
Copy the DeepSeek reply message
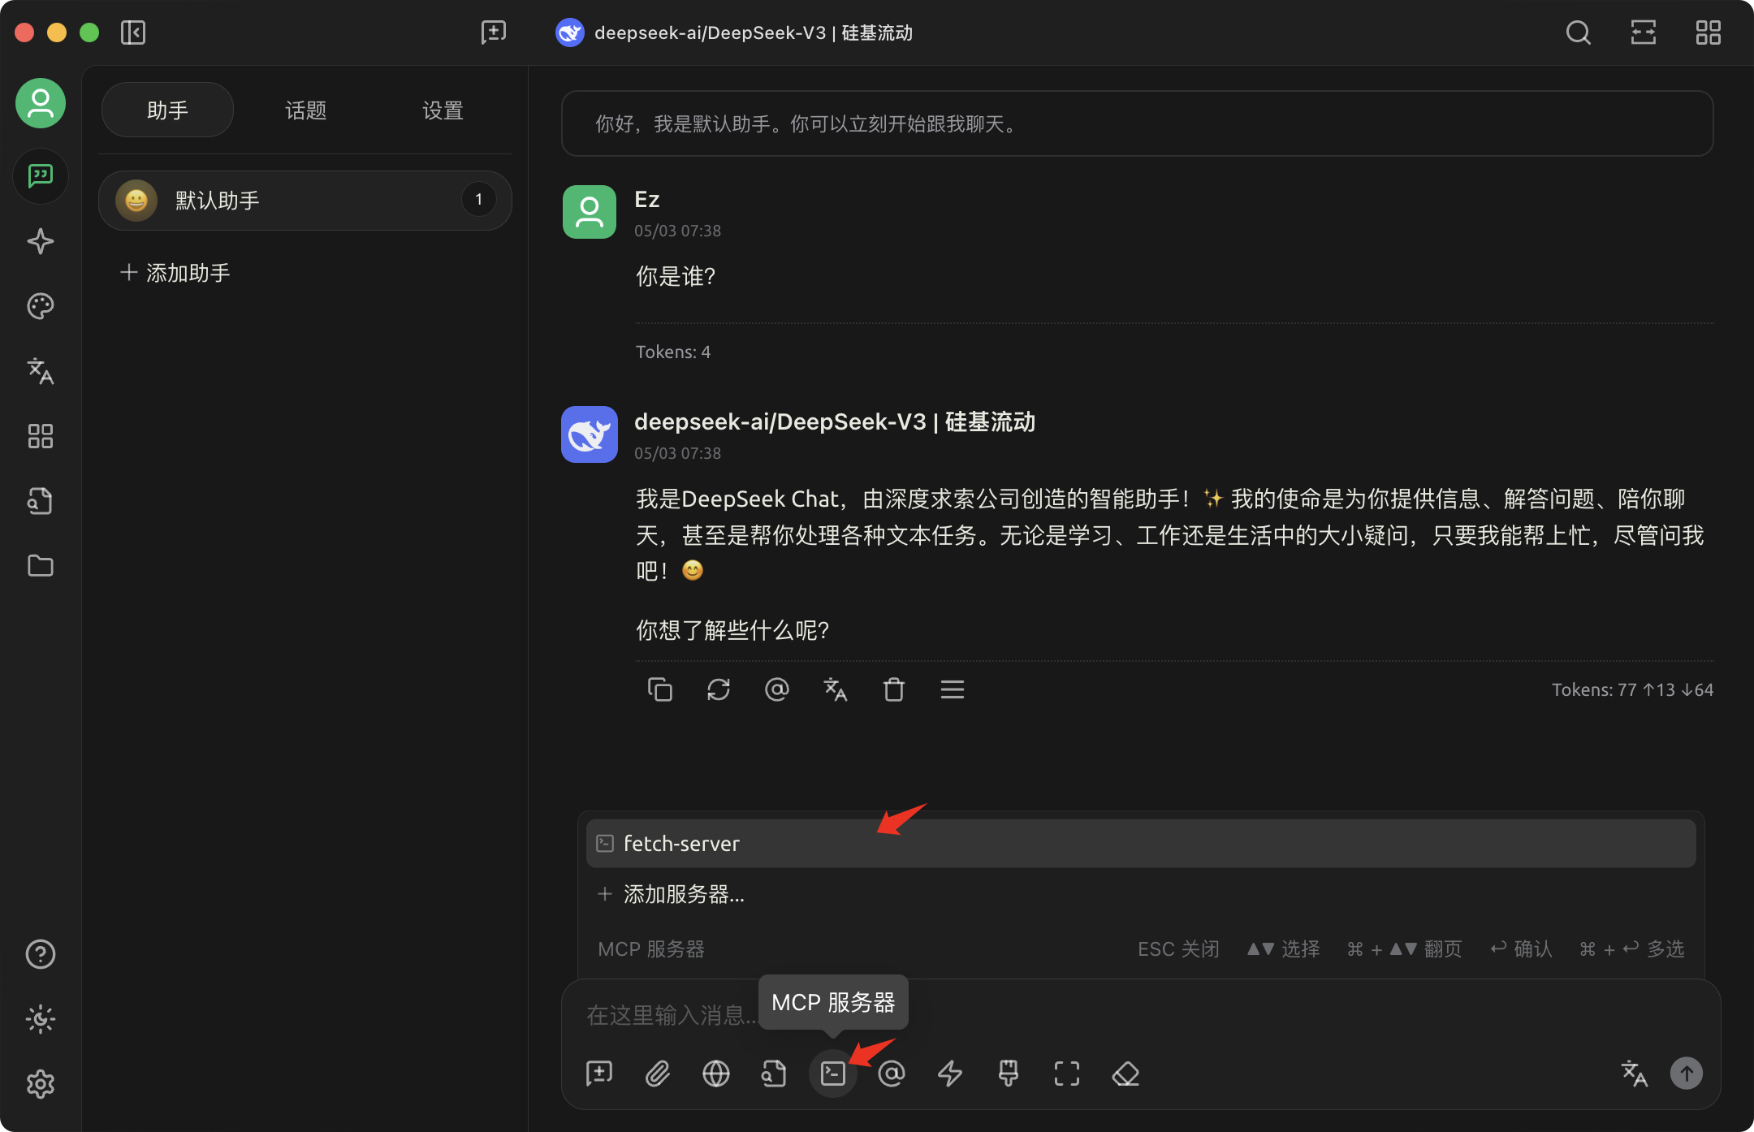659,689
